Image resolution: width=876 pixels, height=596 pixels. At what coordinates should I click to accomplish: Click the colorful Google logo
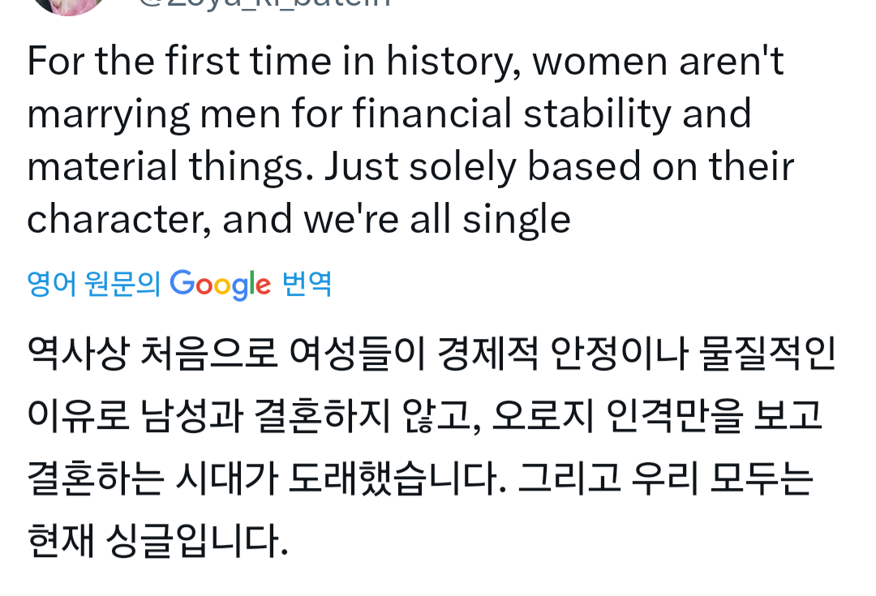(221, 284)
